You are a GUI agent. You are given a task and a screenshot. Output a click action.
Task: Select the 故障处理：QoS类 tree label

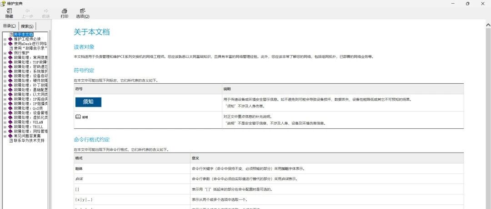pos(28,108)
